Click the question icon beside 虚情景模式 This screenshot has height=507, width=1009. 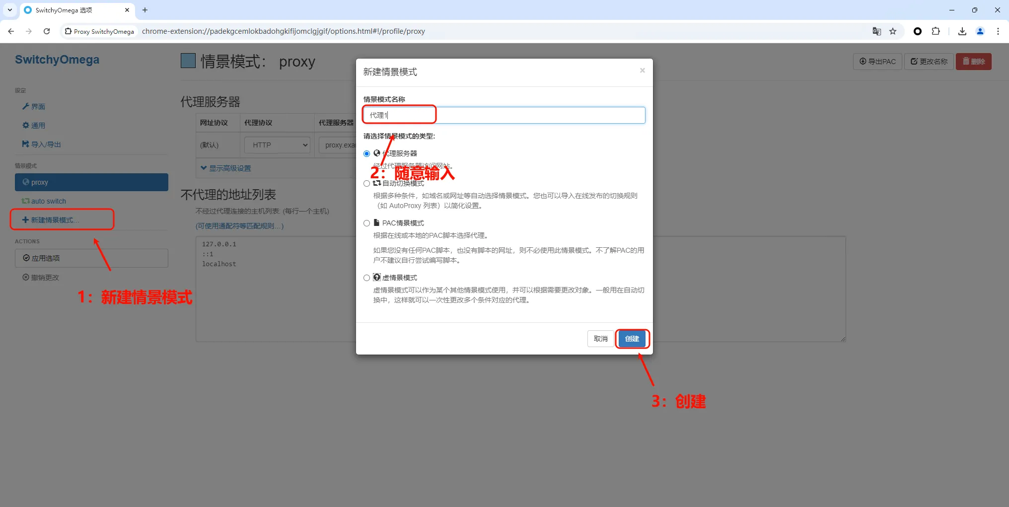click(377, 277)
